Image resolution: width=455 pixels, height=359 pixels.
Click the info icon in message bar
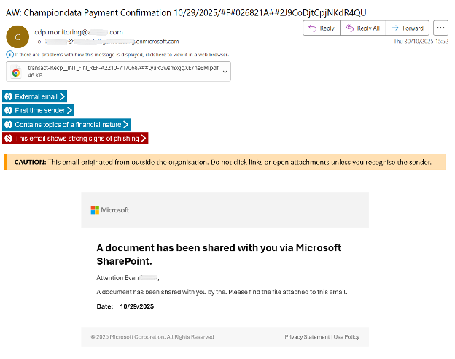pos(9,54)
